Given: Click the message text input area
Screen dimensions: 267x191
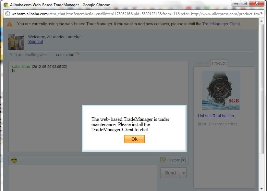Looking at the screenshot, I should [83, 177].
